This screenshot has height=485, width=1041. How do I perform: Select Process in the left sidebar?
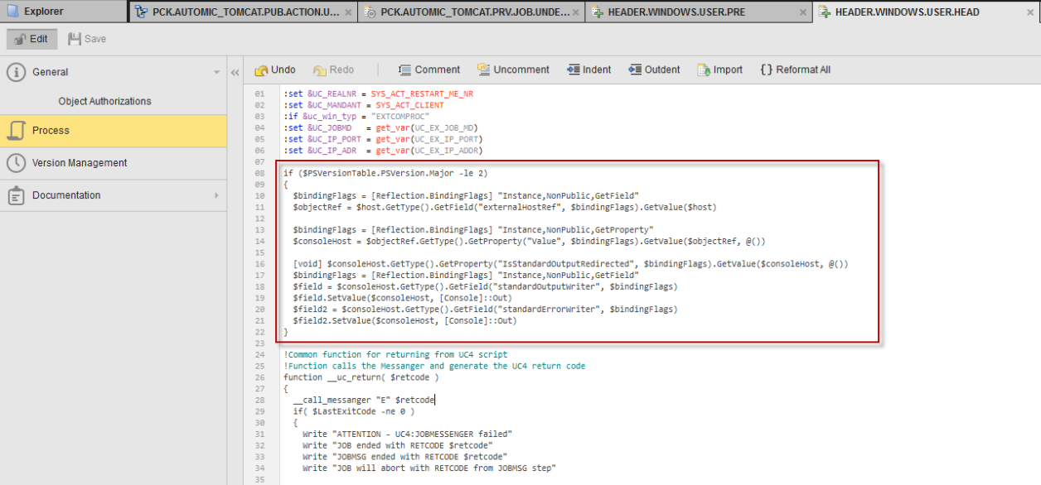pyautogui.click(x=50, y=130)
